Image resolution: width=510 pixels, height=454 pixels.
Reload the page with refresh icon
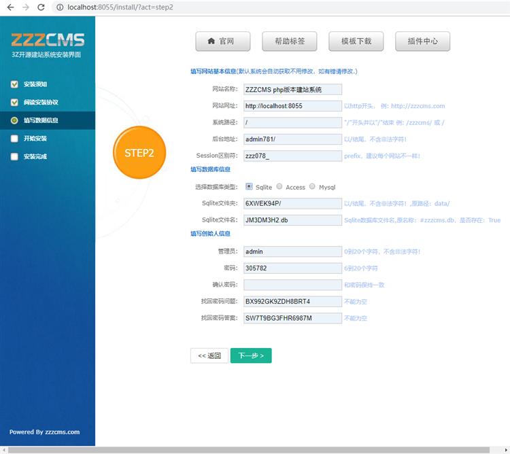41,7
